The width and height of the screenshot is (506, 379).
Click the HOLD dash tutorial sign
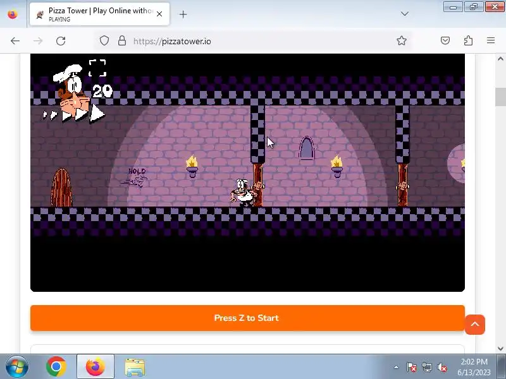(x=135, y=177)
